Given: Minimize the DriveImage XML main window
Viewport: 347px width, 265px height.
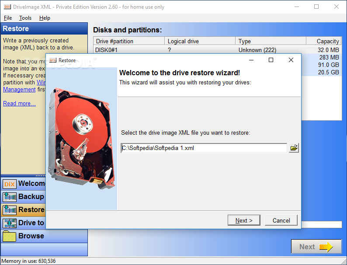Looking at the screenshot, I should pyautogui.click(x=297, y=7).
